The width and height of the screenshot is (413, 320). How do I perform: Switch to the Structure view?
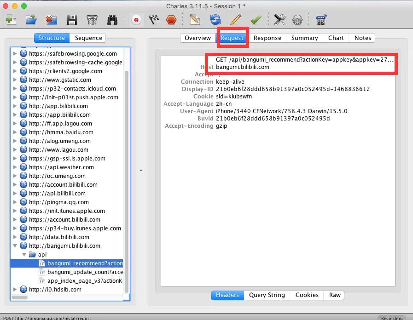(x=52, y=38)
